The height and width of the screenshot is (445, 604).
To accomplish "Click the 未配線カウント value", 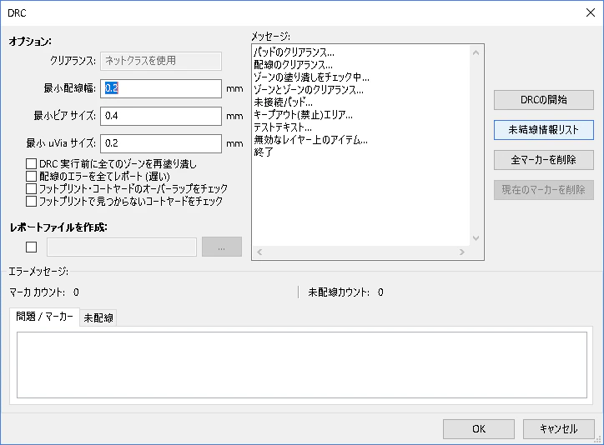I will (380, 292).
